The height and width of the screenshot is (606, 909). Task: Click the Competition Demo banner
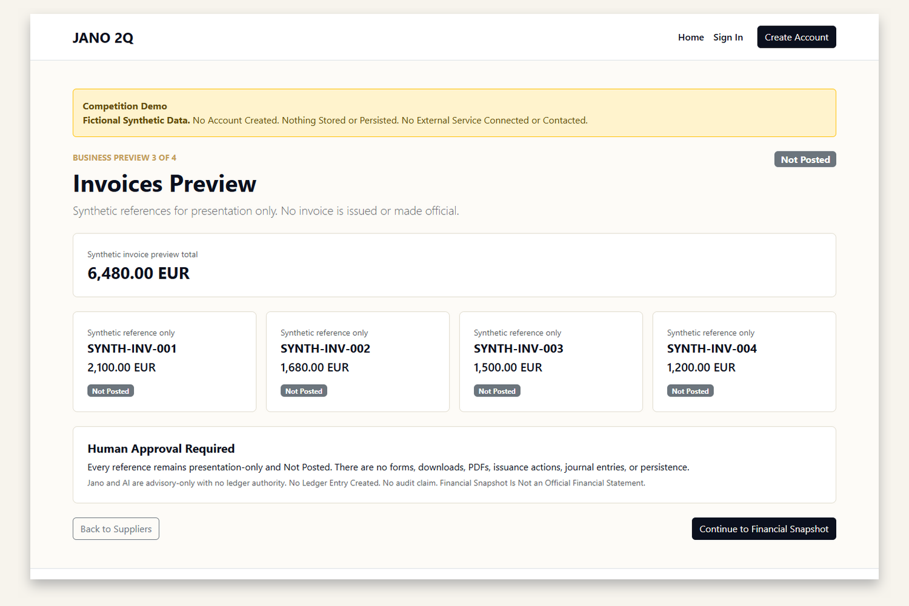pos(454,113)
